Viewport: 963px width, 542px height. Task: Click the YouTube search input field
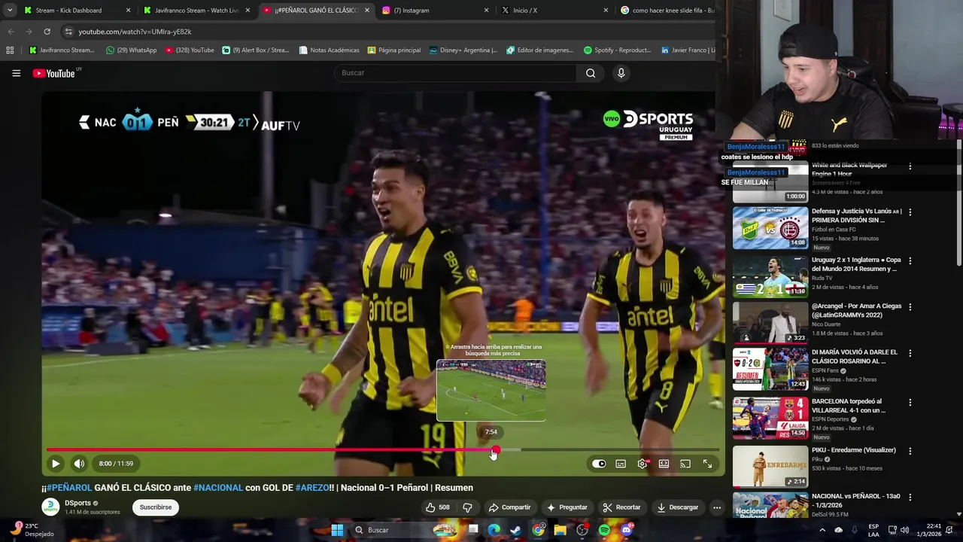[455, 73]
